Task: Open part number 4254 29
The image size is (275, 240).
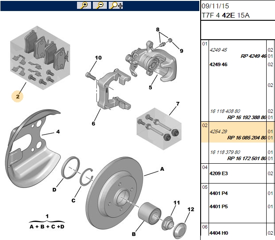Action: pos(218,131)
